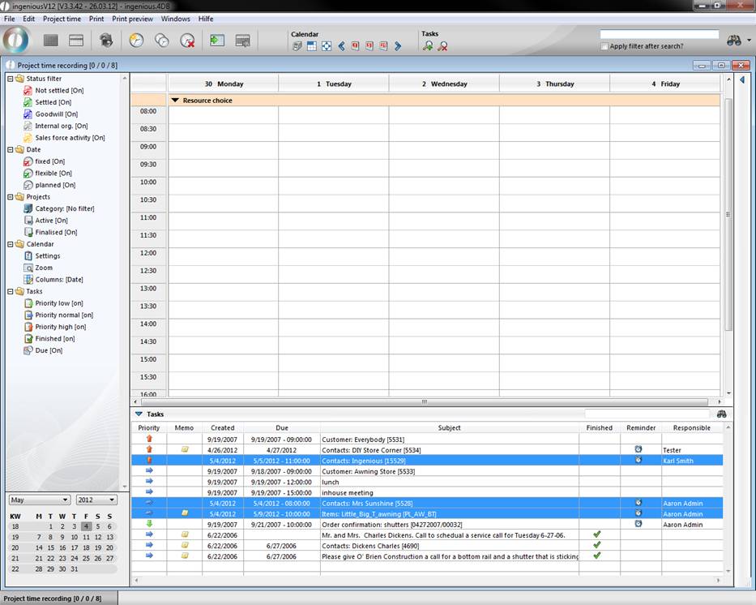Viewport: 756px width, 605px height.
Task: Click the Due column header in Tasks
Action: [x=281, y=427]
